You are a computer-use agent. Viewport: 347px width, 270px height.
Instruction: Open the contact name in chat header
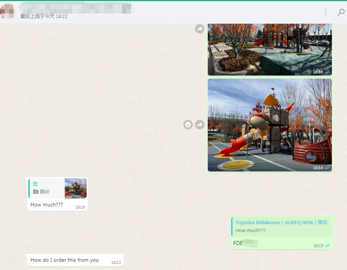click(x=75, y=8)
